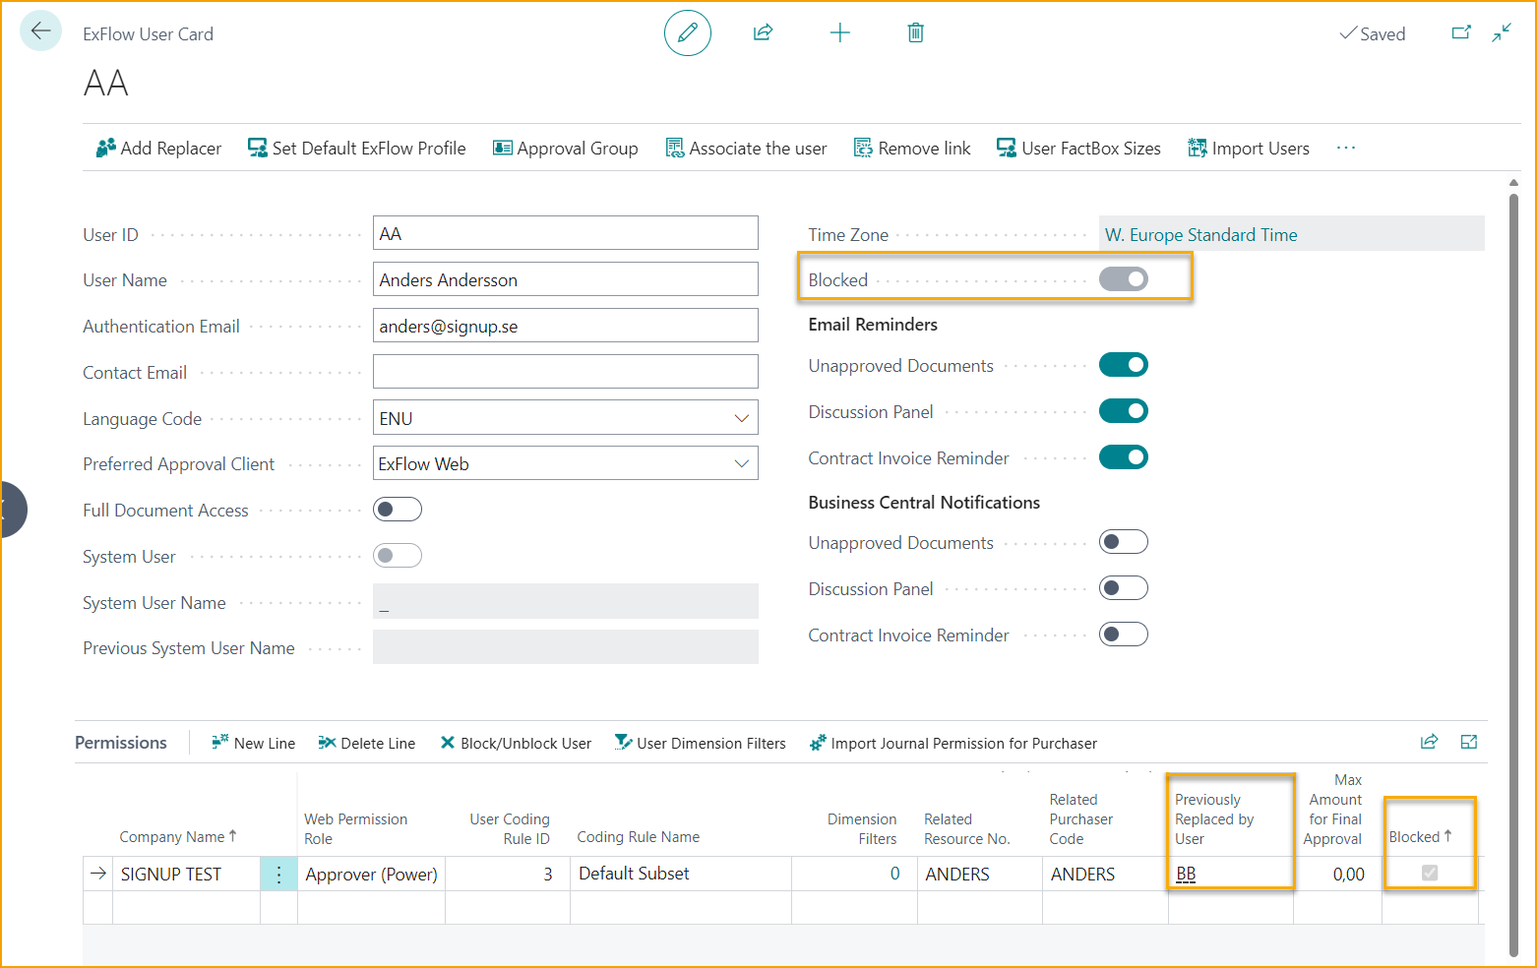Open the BB replaced user link
1537x968 pixels.
[x=1186, y=874]
